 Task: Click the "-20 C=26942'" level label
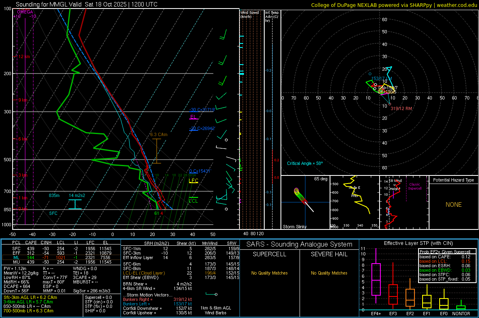pyautogui.click(x=202, y=128)
